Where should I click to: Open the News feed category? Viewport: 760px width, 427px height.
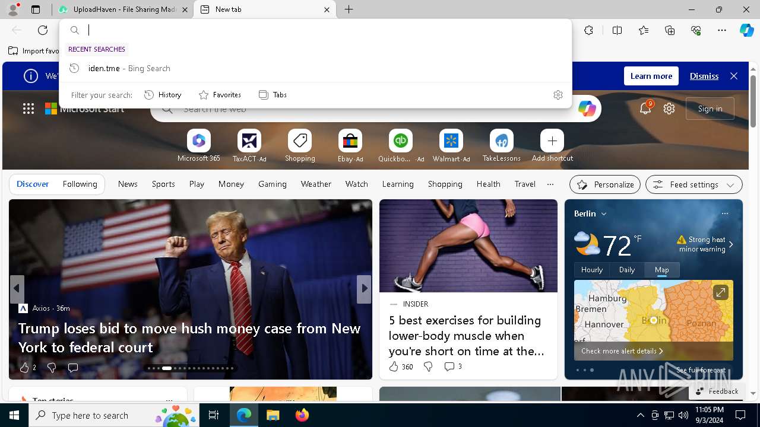[x=128, y=184]
